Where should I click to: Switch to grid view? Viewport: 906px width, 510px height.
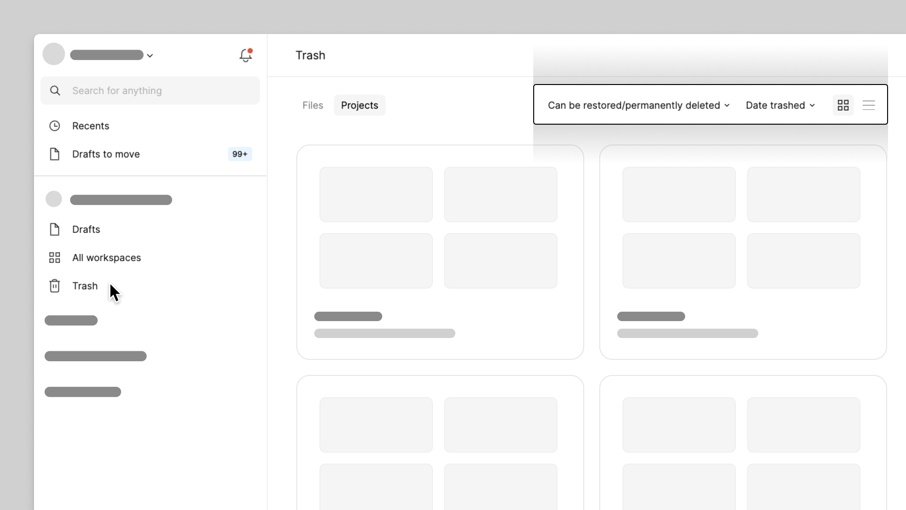(x=843, y=105)
